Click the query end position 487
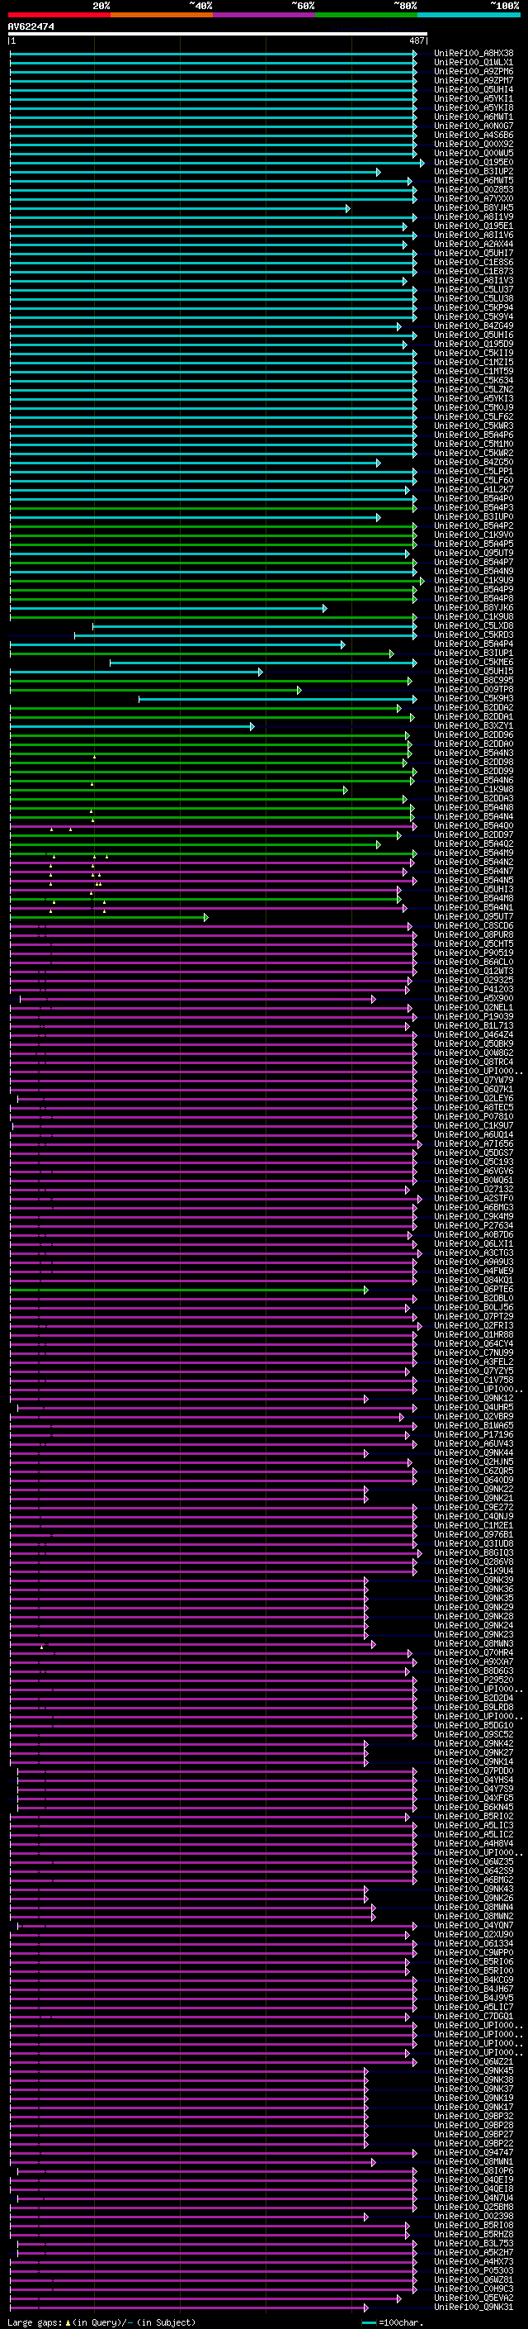528x2329 pixels. [416, 40]
